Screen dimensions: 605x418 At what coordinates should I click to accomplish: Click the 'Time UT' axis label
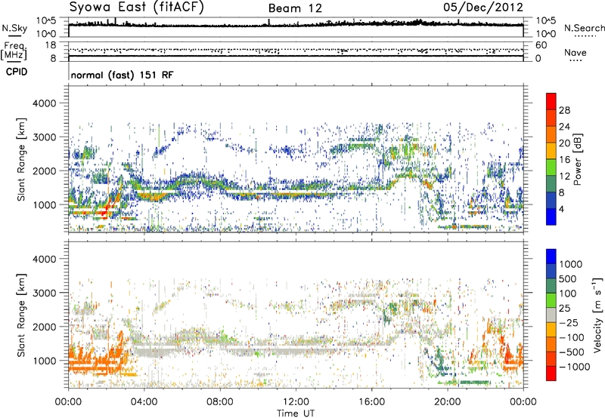296,413
